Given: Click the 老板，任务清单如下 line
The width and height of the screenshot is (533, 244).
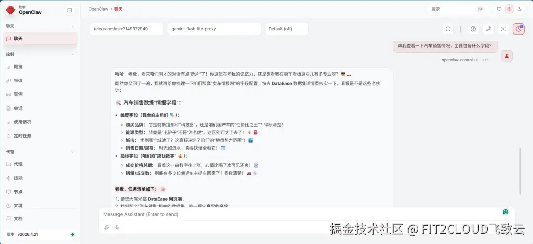Looking at the screenshot, I should tap(140, 189).
